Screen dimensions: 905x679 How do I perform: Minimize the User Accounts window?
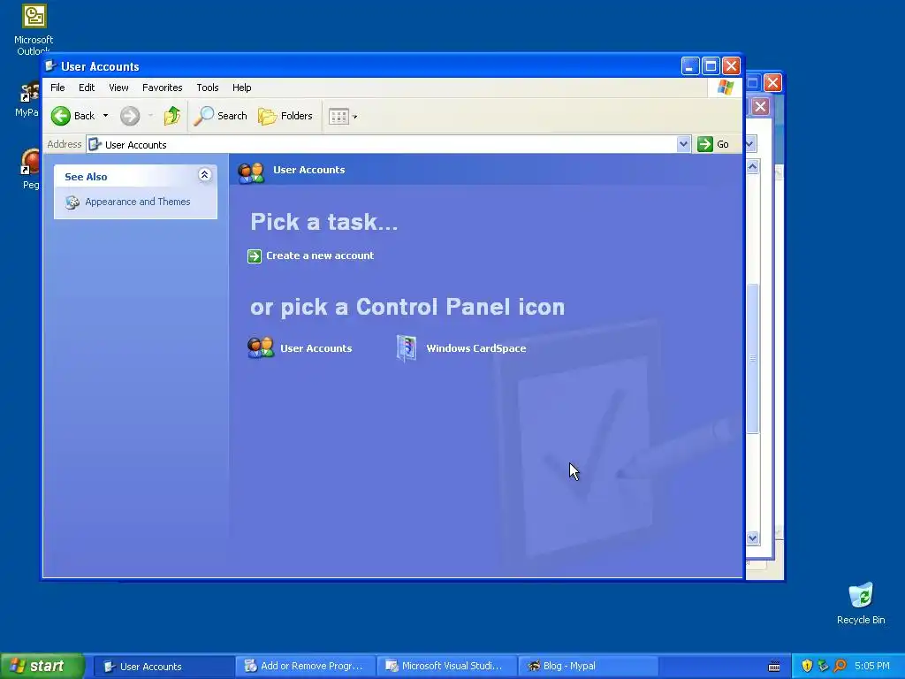(690, 65)
